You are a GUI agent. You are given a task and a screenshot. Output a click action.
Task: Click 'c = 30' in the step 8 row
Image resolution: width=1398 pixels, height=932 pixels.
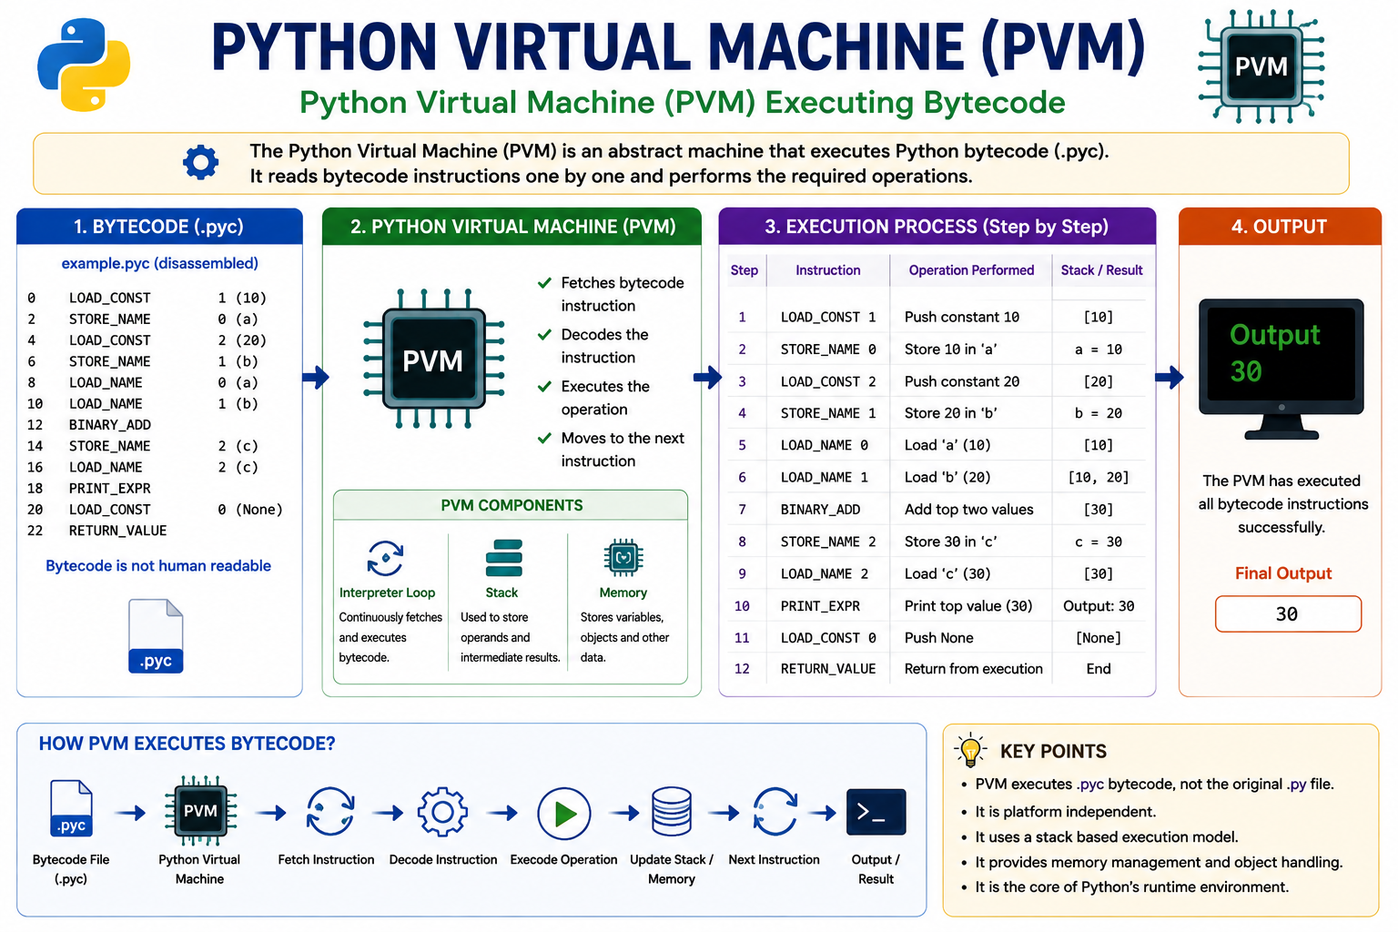coord(1099,542)
